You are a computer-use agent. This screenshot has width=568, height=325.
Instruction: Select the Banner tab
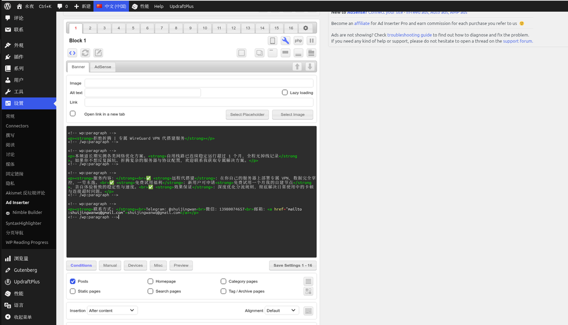pyautogui.click(x=78, y=67)
